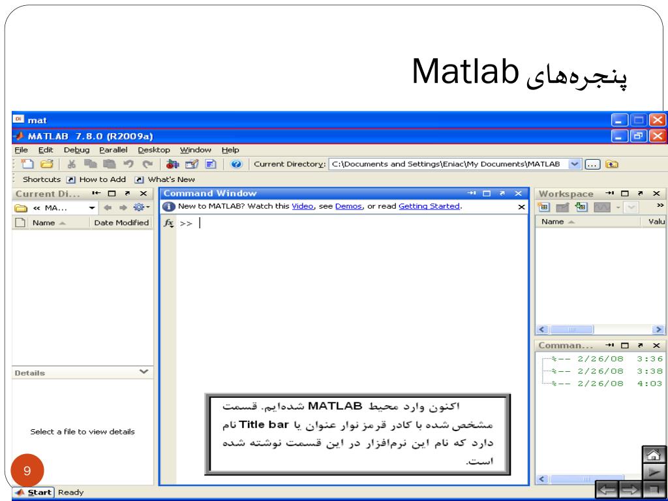Undock the Workspace panel

point(641,193)
